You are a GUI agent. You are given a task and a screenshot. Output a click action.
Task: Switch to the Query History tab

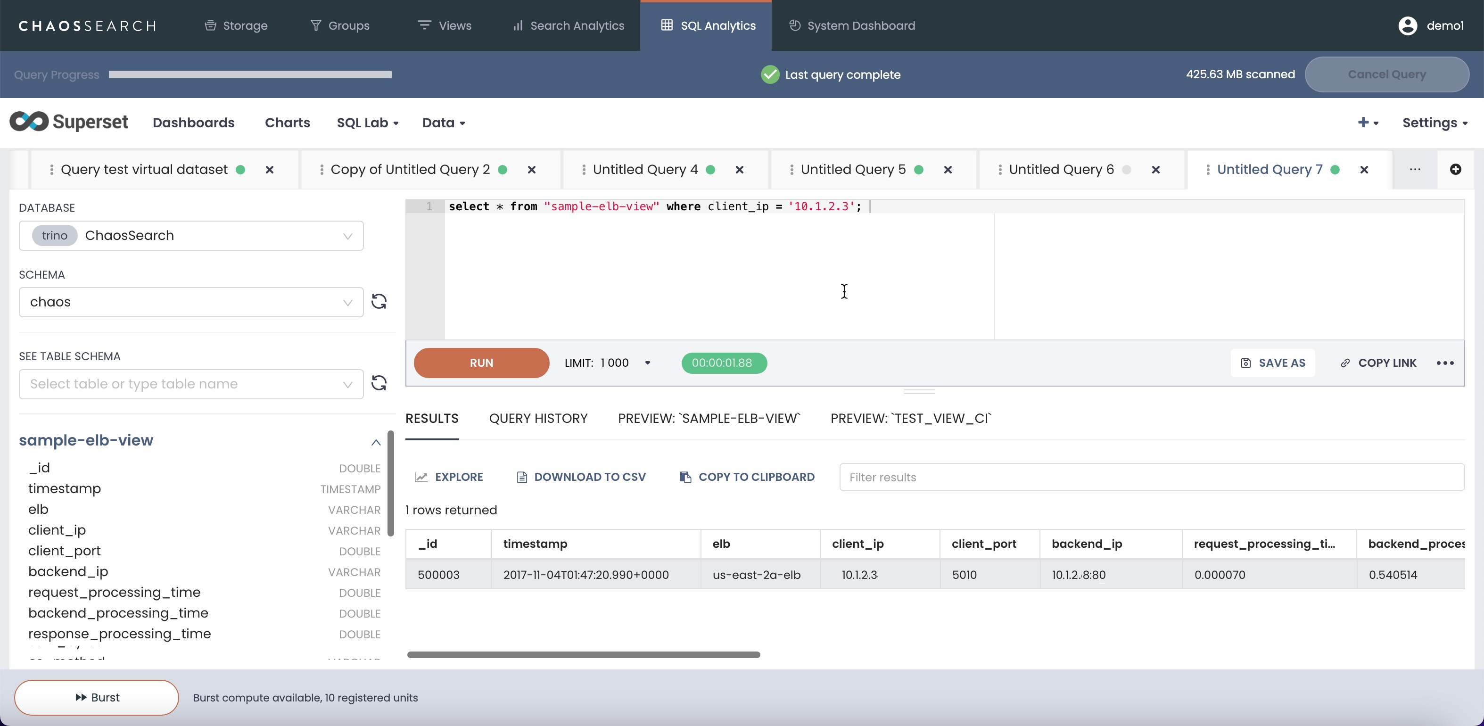[537, 418]
